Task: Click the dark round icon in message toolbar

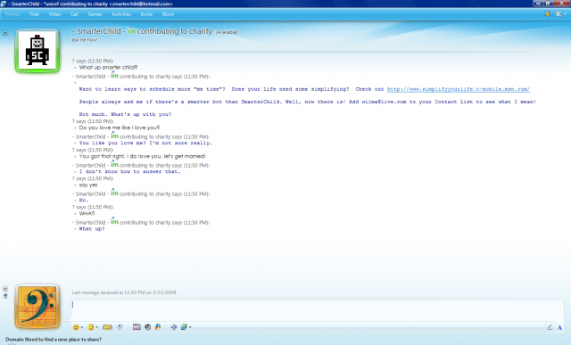Action: click(147, 327)
